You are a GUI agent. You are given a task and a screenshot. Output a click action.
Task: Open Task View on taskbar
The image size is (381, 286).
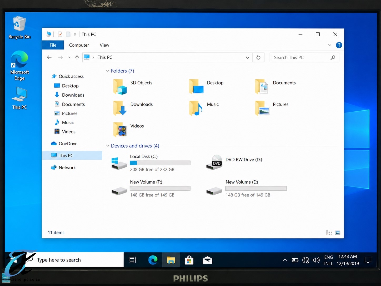(133, 260)
